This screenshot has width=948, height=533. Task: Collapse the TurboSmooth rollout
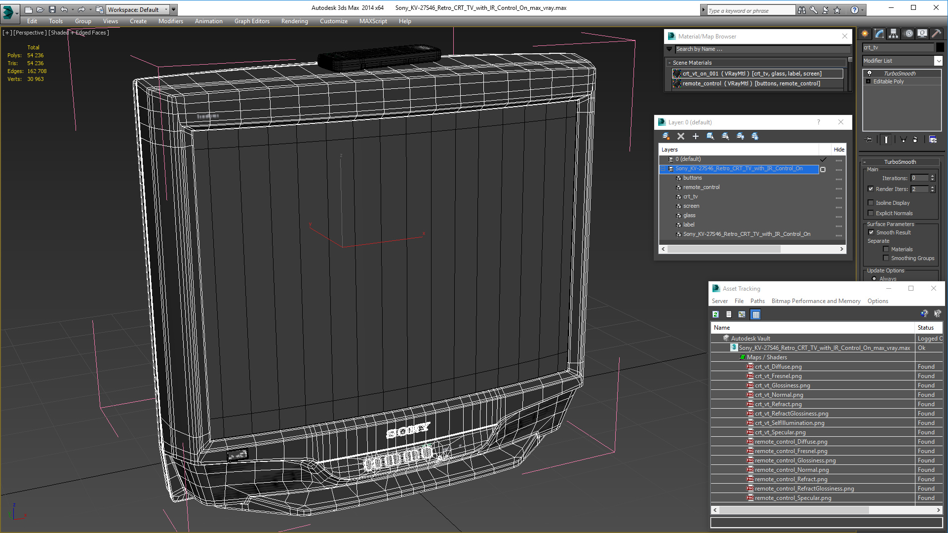[x=865, y=162]
